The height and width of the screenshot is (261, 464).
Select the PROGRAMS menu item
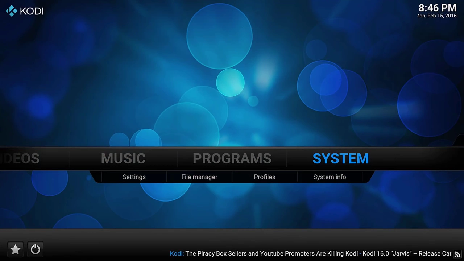coord(232,158)
